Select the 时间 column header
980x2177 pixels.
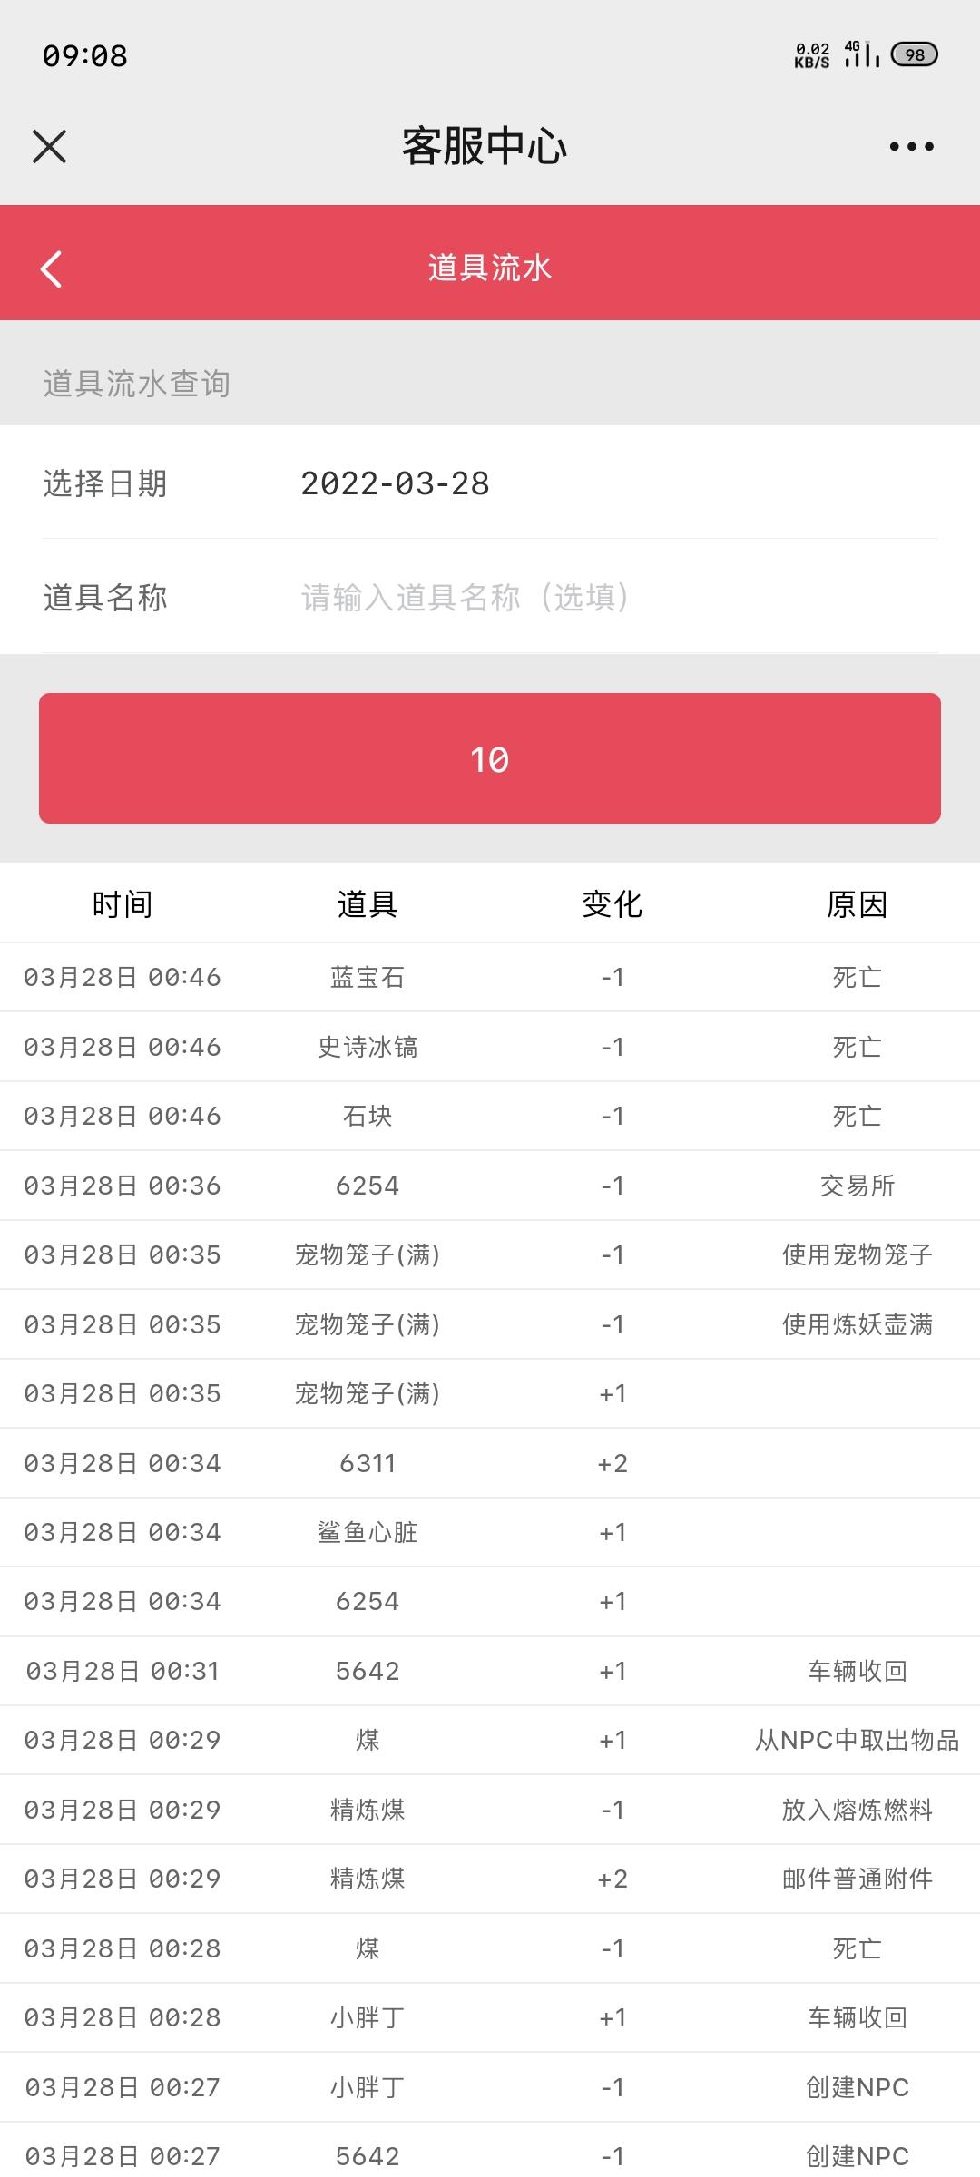(122, 904)
